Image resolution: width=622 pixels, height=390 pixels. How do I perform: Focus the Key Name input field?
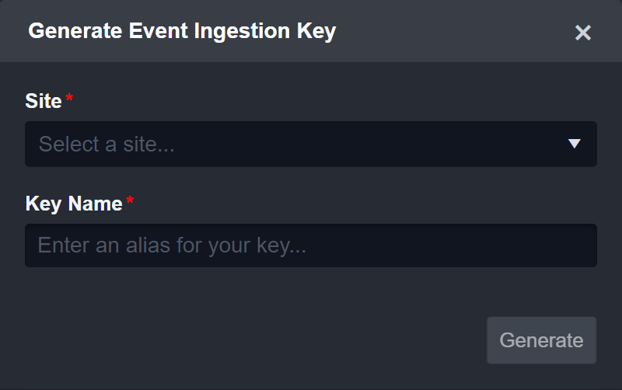tap(310, 245)
